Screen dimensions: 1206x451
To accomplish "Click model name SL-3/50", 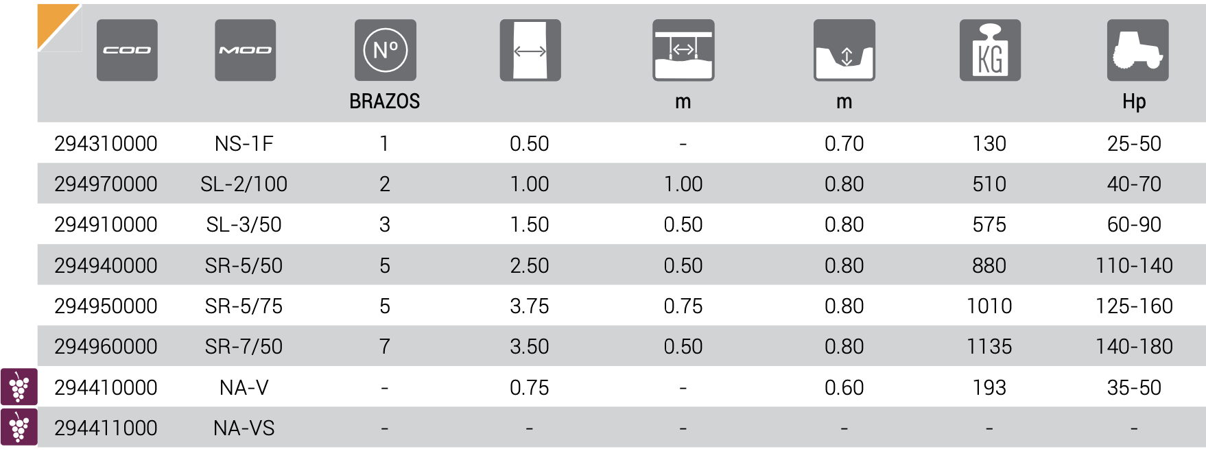I will pyautogui.click(x=244, y=225).
